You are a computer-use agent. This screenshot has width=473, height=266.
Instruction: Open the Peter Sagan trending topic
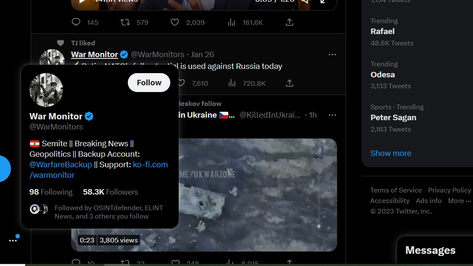[394, 118]
